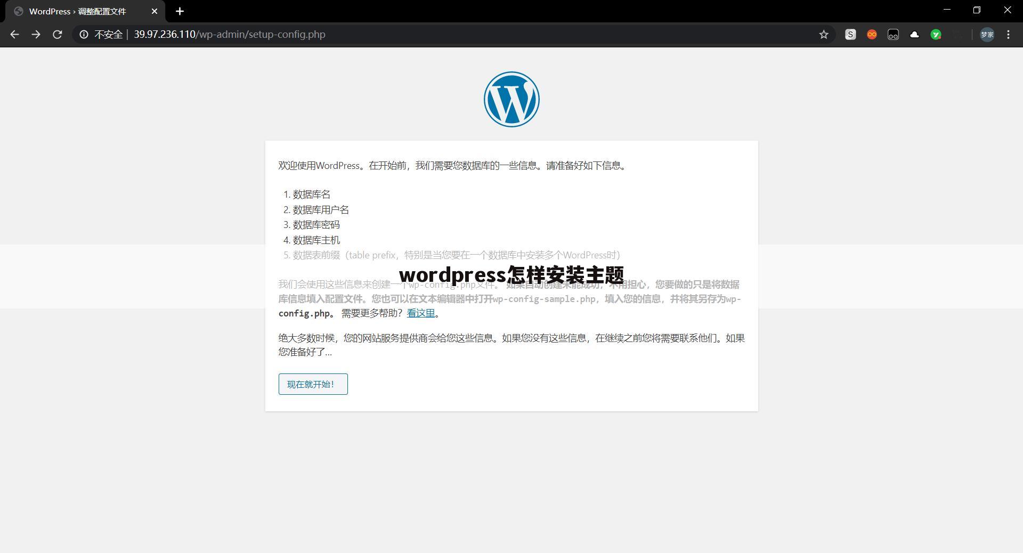
Task: Click the forward navigation arrow
Action: click(36, 34)
